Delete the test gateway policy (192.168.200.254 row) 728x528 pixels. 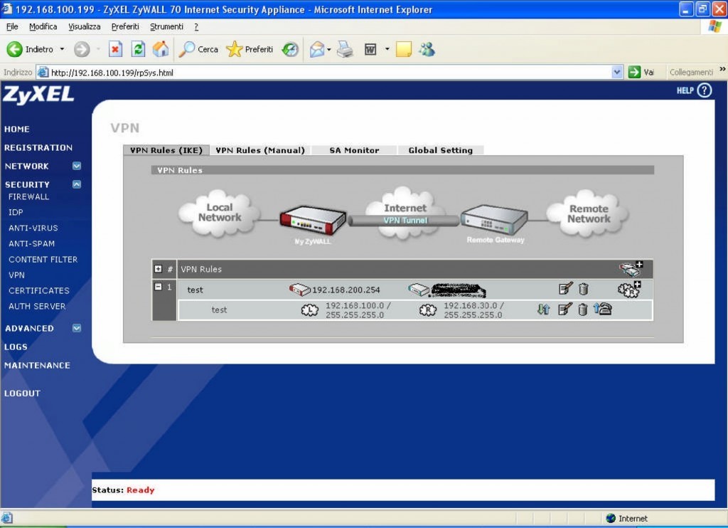[x=584, y=289]
